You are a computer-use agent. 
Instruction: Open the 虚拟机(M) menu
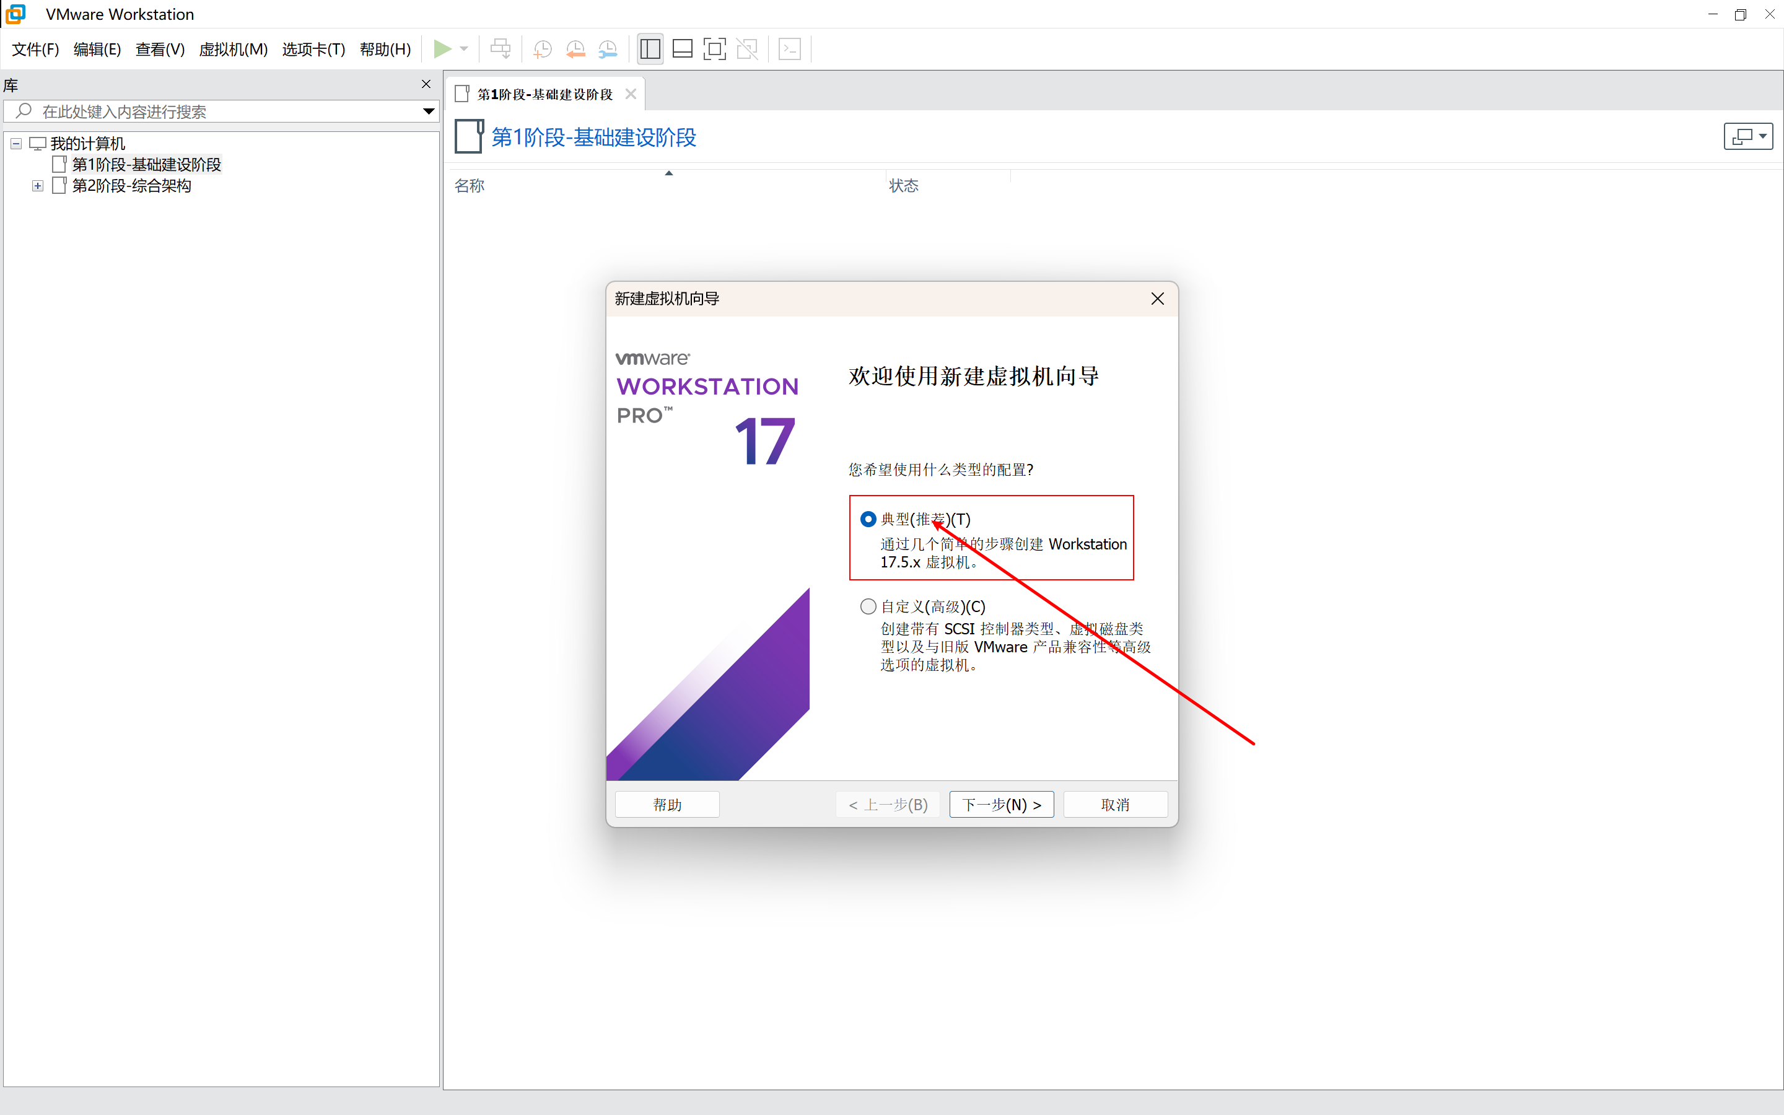(x=233, y=50)
